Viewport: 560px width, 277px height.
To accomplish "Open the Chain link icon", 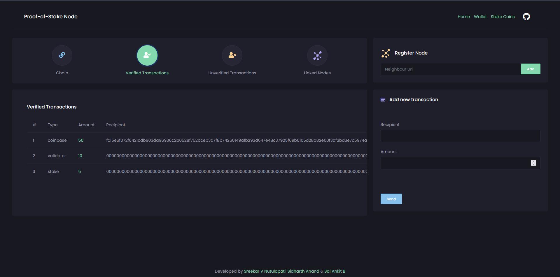I will [62, 55].
